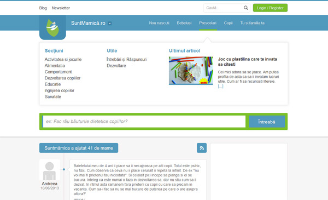The width and height of the screenshot is (328, 200).
Task: Open the Nou nascuti menu
Action: 159,23
